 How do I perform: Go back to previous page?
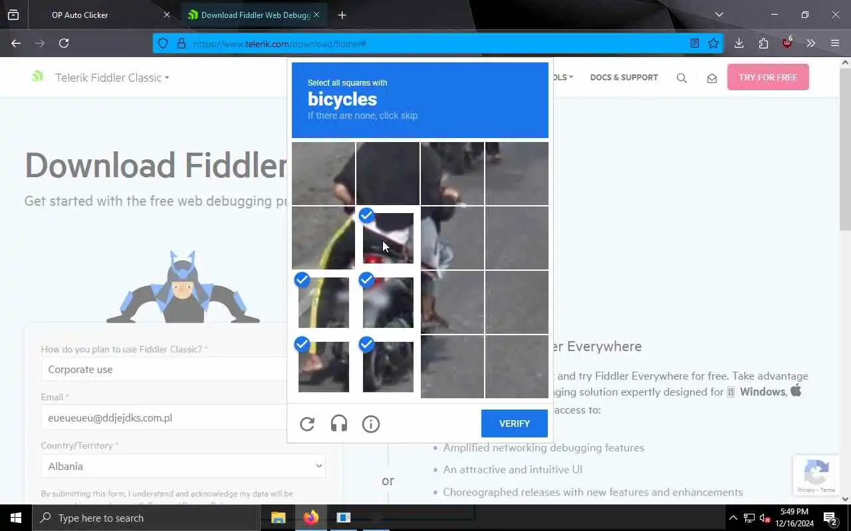(x=16, y=43)
